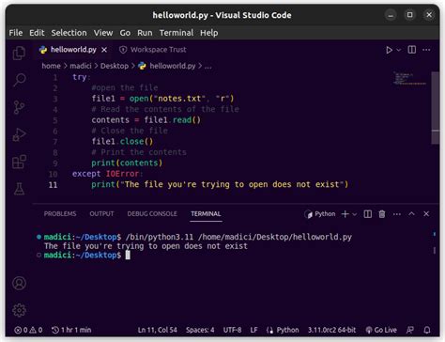The width and height of the screenshot is (445, 342).
Task: Select interpreter 3.11.0rc2 64-bit
Action: 331,330
